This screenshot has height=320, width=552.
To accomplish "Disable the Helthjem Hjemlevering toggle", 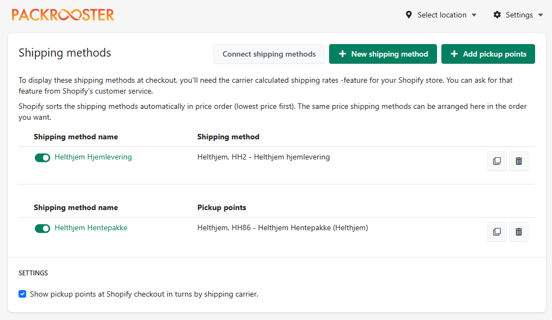I will click(43, 157).
